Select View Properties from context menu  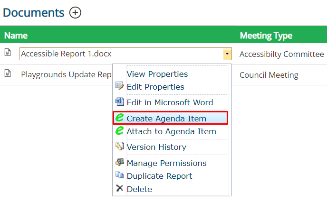pos(157,74)
